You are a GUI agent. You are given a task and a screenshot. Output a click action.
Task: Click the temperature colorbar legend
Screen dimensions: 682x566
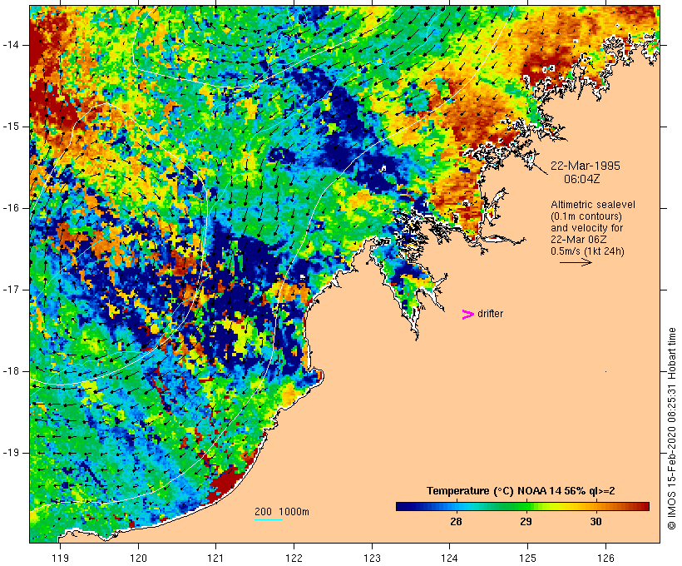coord(522,506)
